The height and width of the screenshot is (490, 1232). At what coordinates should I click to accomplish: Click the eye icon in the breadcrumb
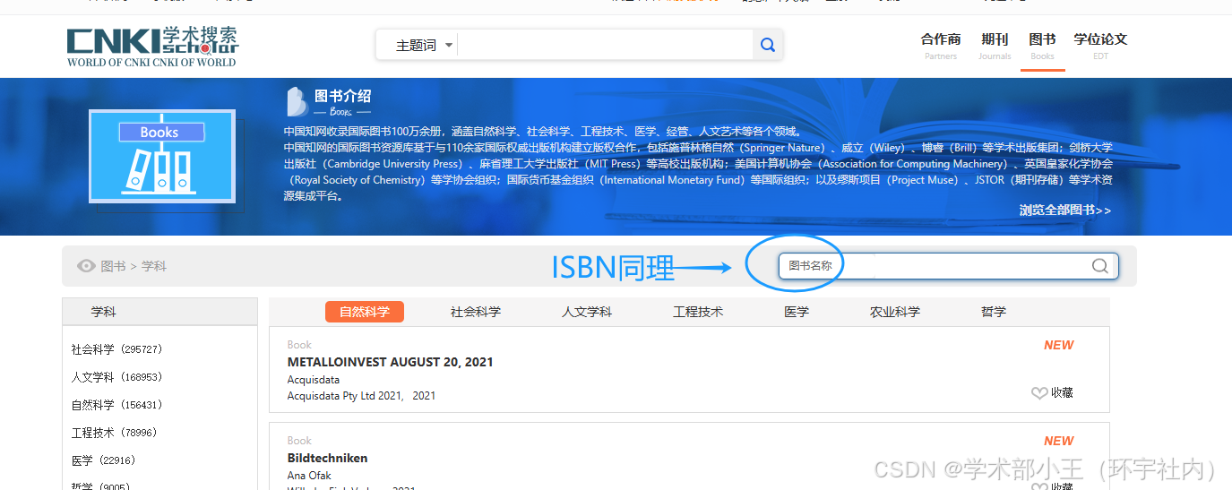[x=86, y=266]
